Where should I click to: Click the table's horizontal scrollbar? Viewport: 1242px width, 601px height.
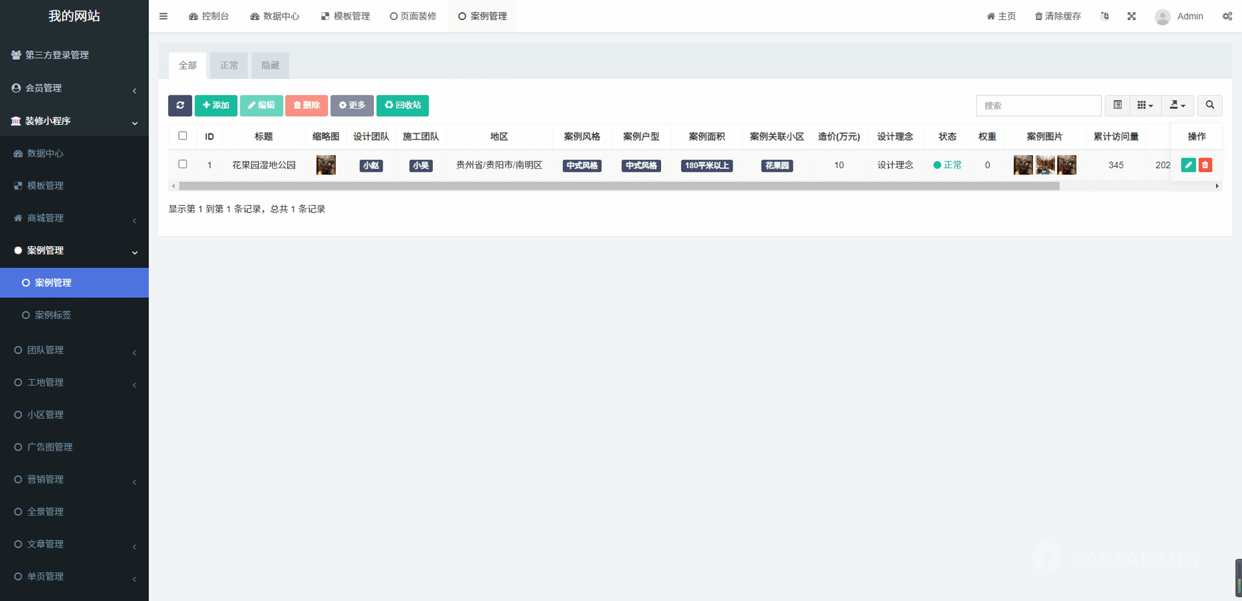tap(619, 186)
